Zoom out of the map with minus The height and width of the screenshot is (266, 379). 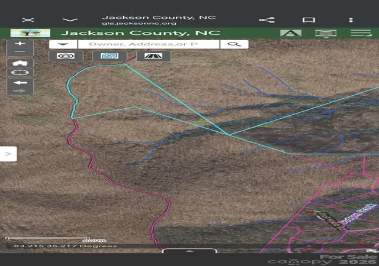20,51
